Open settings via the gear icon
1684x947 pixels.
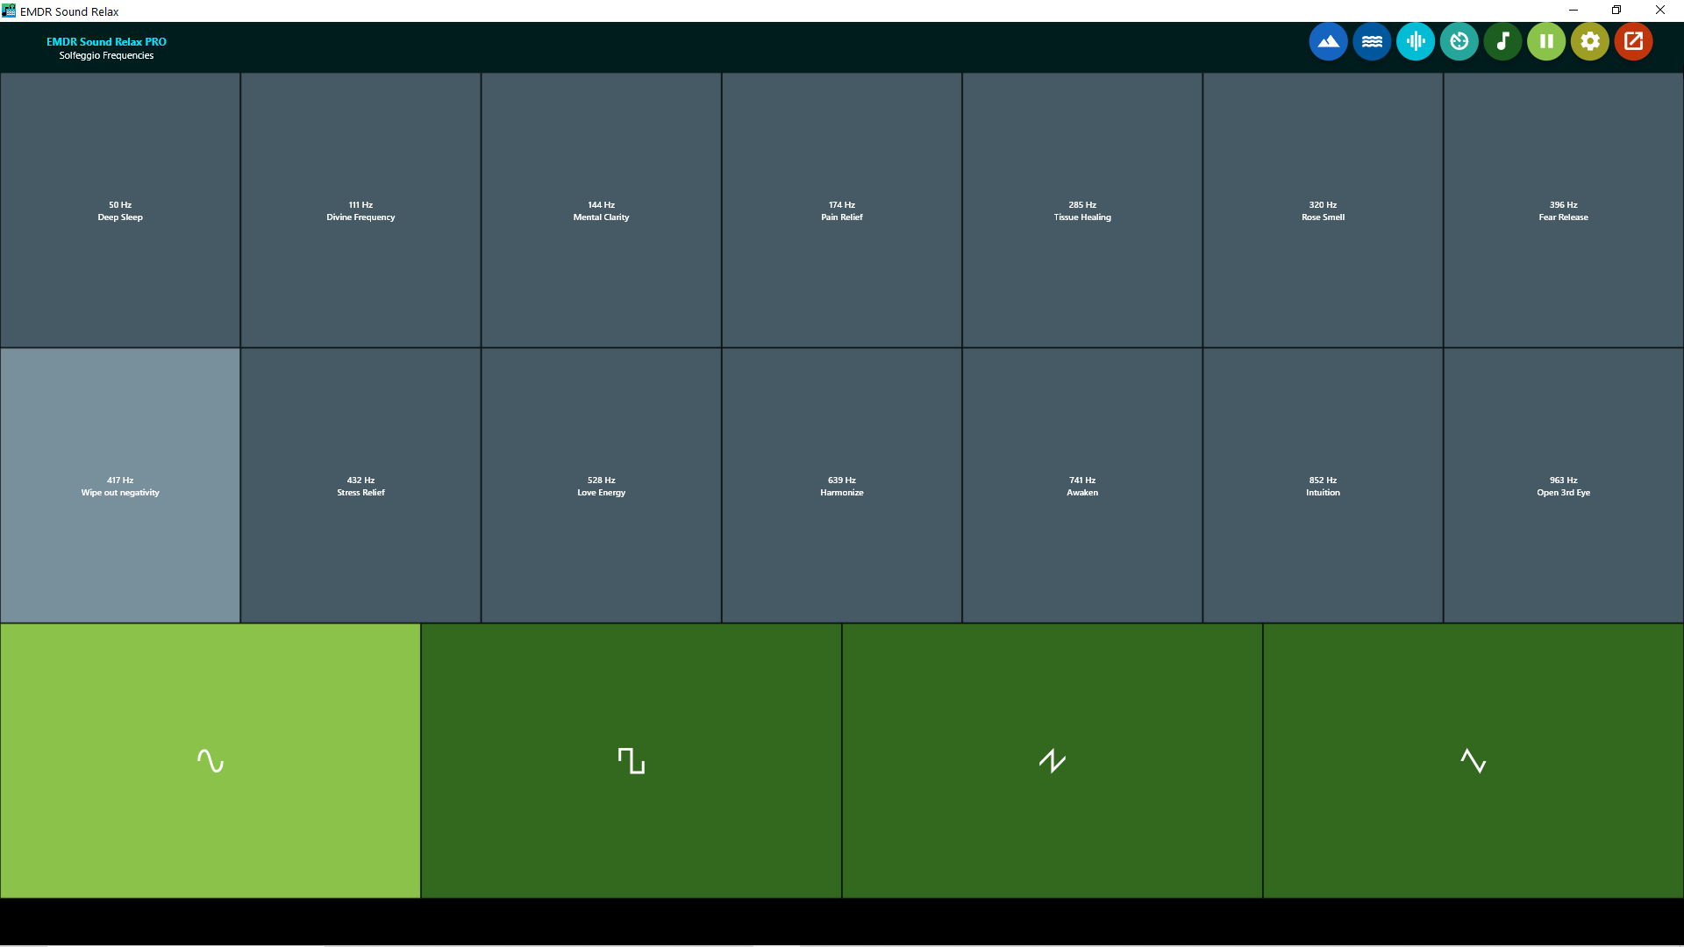(1589, 41)
